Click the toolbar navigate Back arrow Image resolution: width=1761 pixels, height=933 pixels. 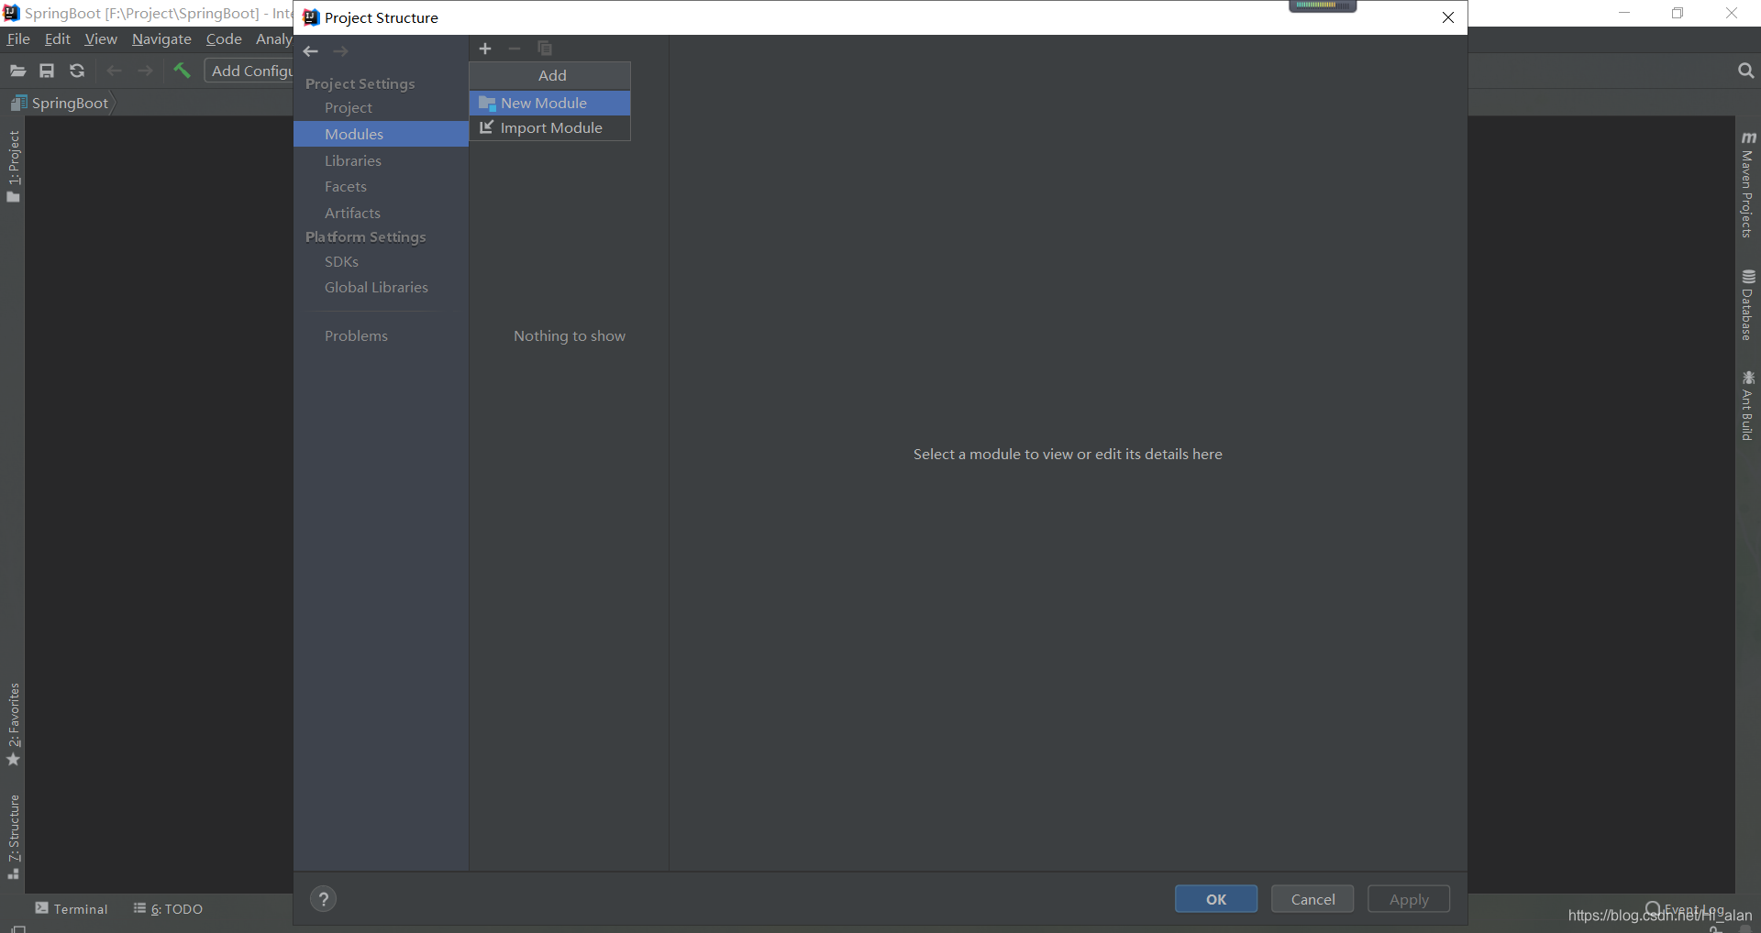point(114,71)
